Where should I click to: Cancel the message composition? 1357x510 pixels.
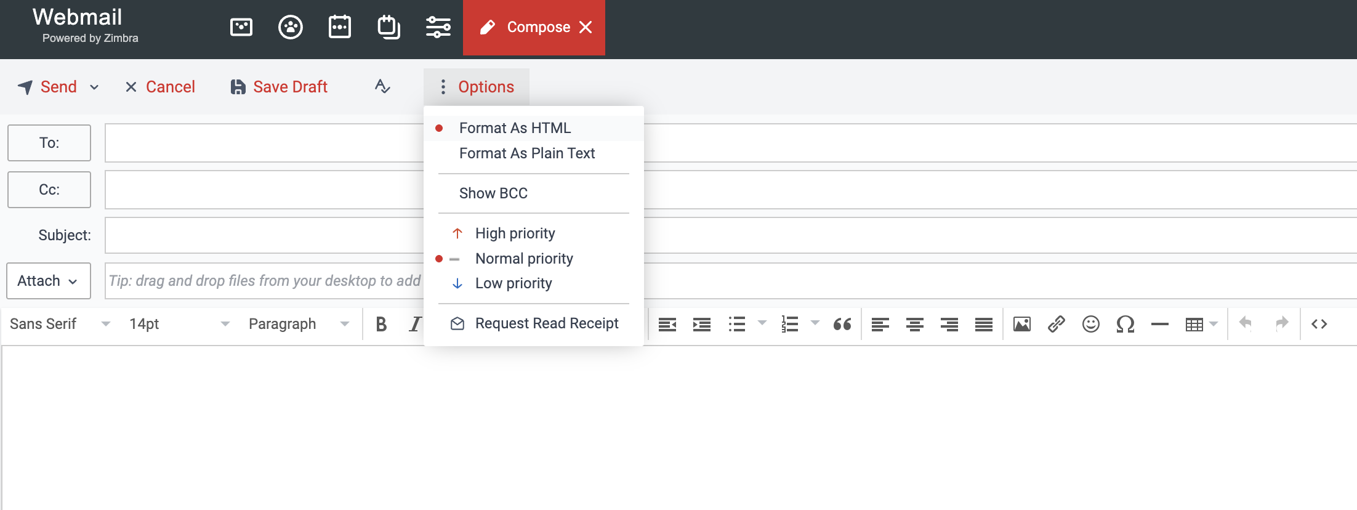(x=160, y=87)
